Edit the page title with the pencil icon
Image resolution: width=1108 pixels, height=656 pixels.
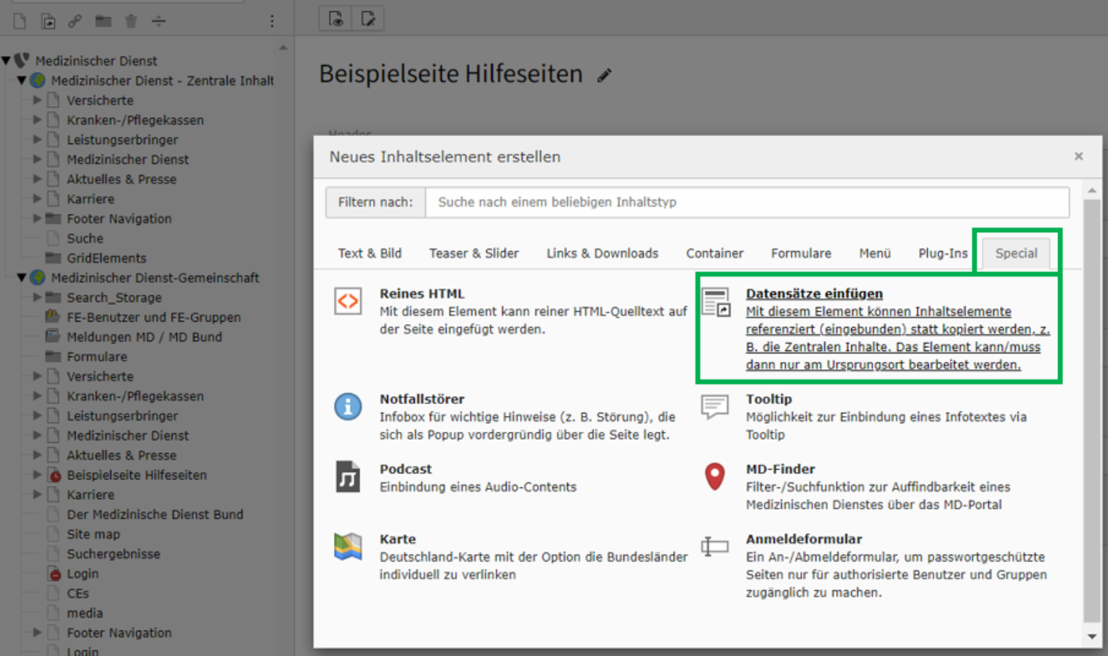click(x=605, y=75)
